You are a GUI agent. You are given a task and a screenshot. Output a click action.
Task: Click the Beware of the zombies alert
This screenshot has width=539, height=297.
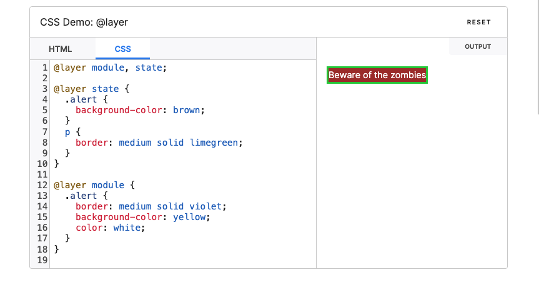click(377, 75)
